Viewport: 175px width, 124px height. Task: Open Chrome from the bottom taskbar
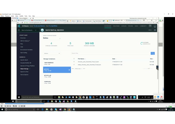click(x=65, y=109)
